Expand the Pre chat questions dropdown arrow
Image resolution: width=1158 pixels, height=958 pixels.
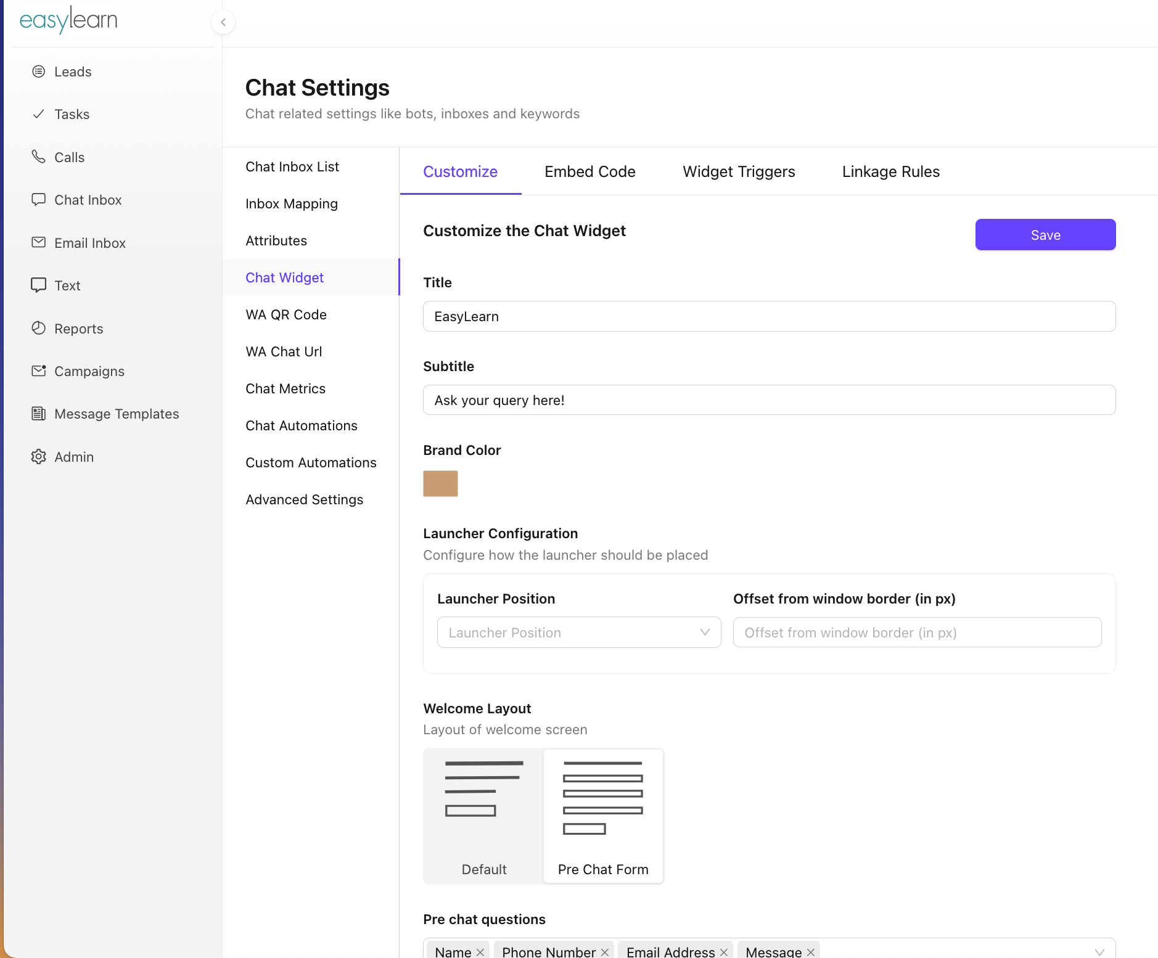click(1099, 952)
